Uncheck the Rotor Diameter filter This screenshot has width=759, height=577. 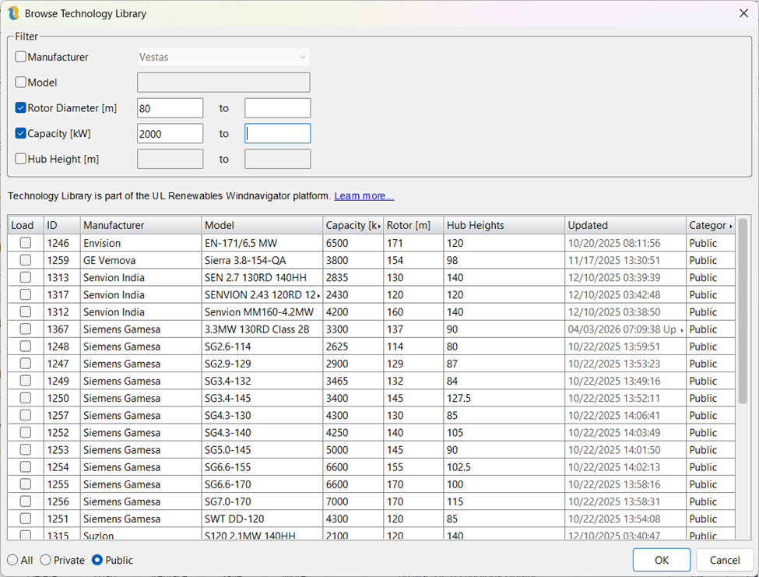coord(21,108)
